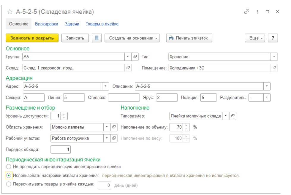
Task: Open the Типоразмер record icon
Action: click(x=233, y=116)
